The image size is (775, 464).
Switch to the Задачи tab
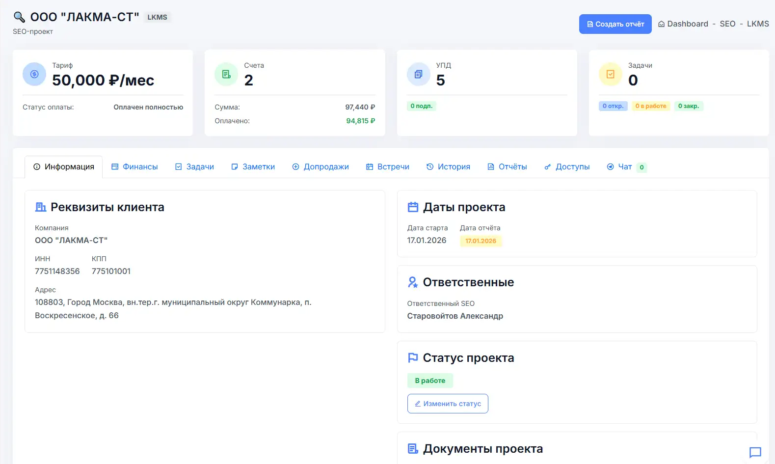click(x=194, y=167)
